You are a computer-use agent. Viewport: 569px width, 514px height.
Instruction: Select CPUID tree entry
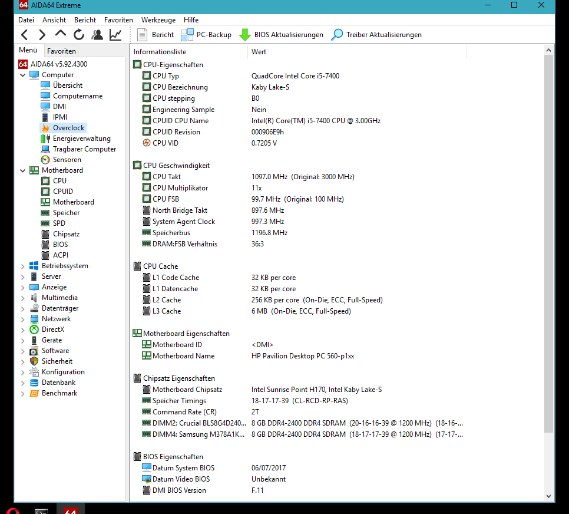tap(57, 192)
